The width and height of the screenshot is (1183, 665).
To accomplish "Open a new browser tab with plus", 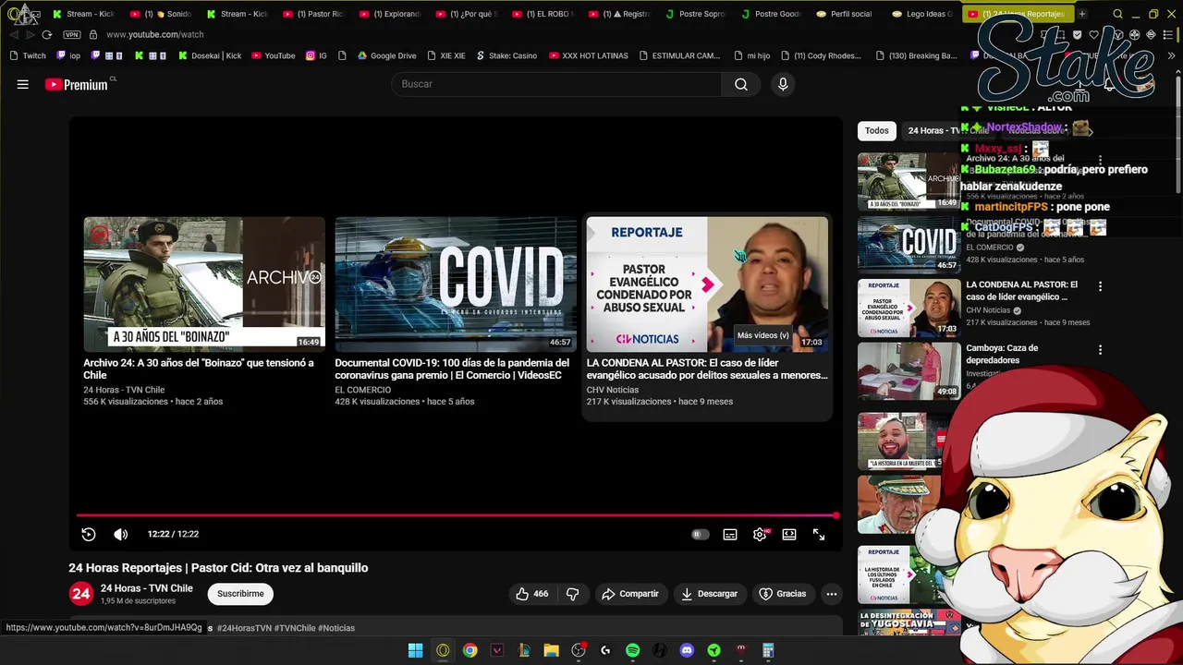I will tap(1081, 14).
